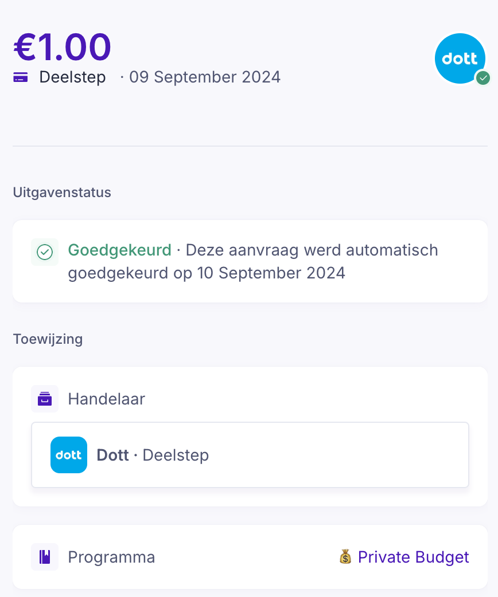
Task: Click the Deelstep category label in header
Action: [x=72, y=77]
